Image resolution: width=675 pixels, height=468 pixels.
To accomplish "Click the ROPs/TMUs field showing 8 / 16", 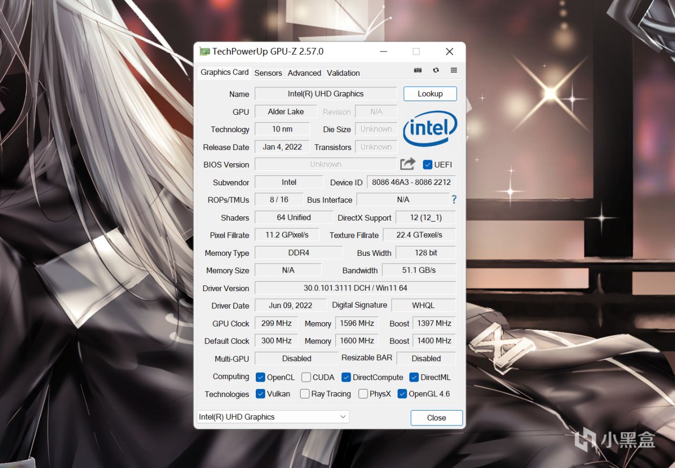I will pos(279,200).
